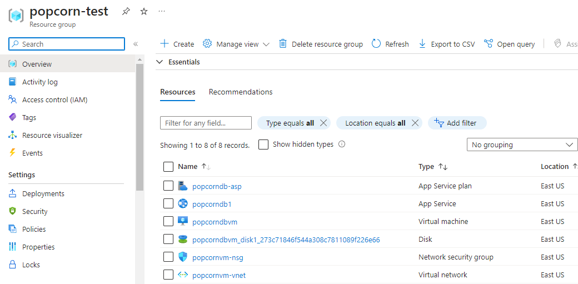Screen dimensions: 578x284
Task: Switch to the Resources tab
Action: click(178, 92)
